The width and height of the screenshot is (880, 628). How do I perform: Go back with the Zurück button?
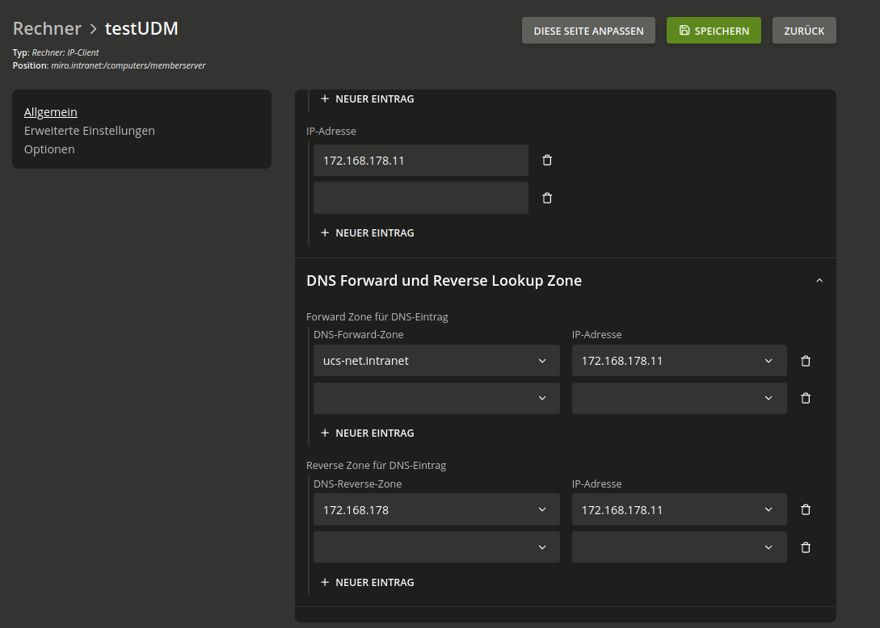(803, 31)
